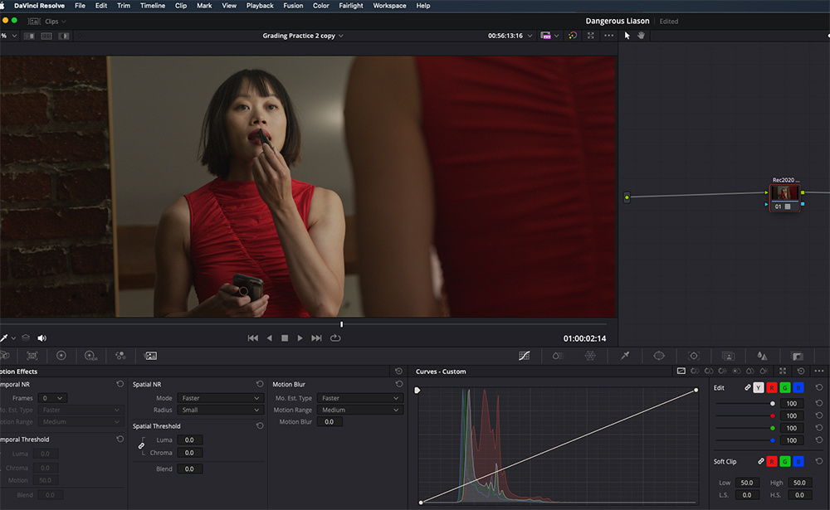Reset the Spatial NR settings
This screenshot has height=510, width=830.
[260, 384]
